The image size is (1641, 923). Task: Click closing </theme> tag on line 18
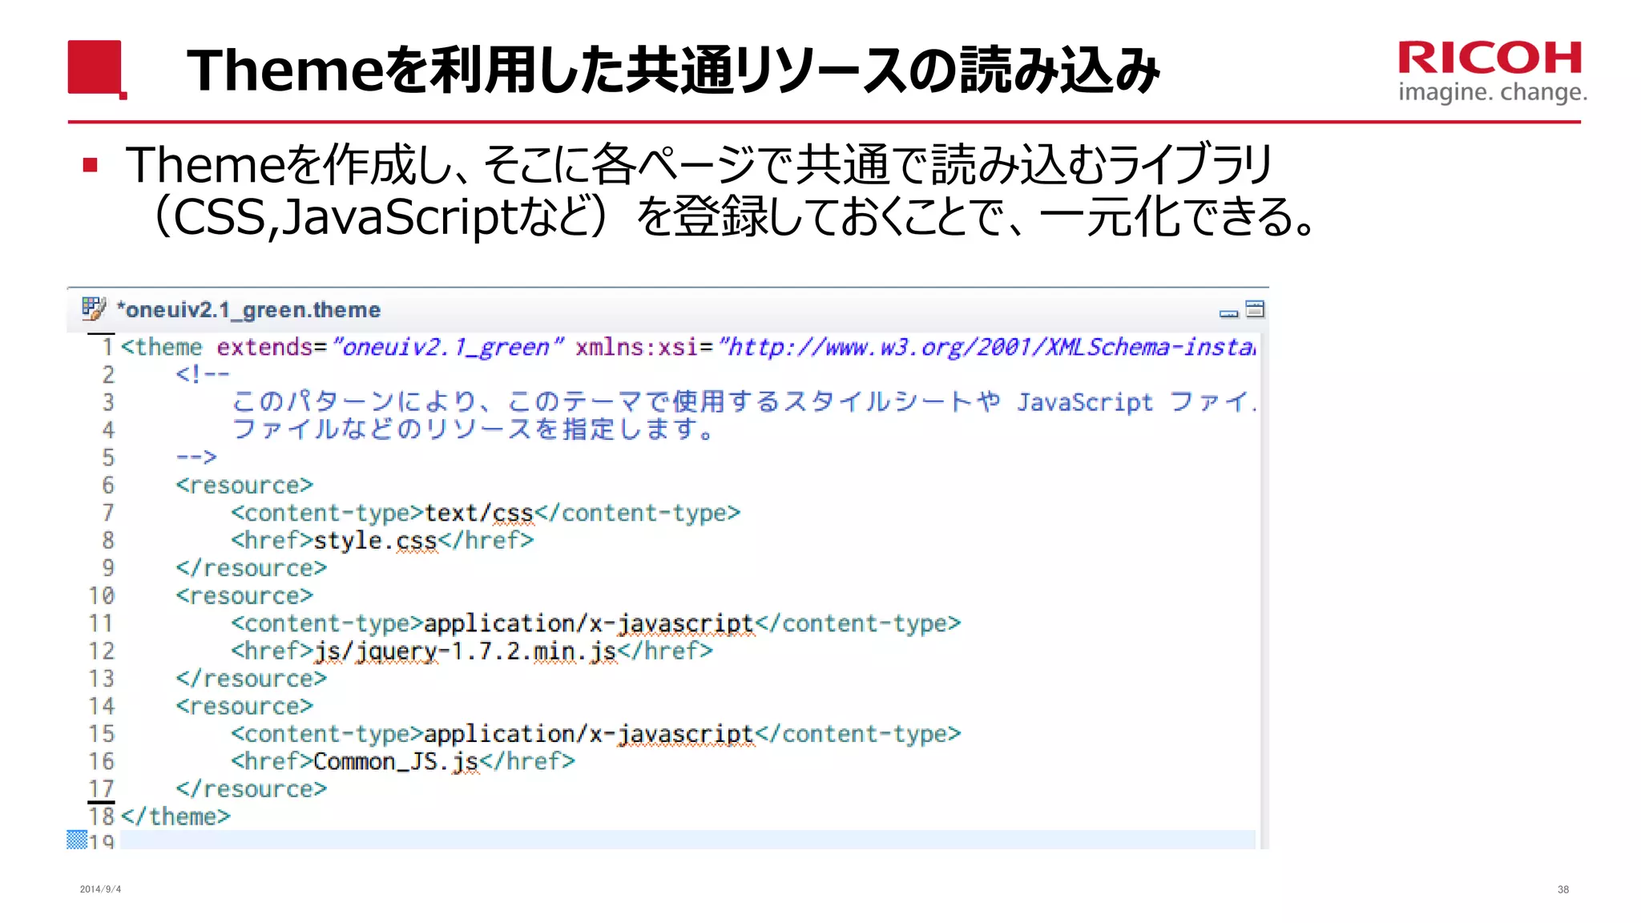pos(175,816)
